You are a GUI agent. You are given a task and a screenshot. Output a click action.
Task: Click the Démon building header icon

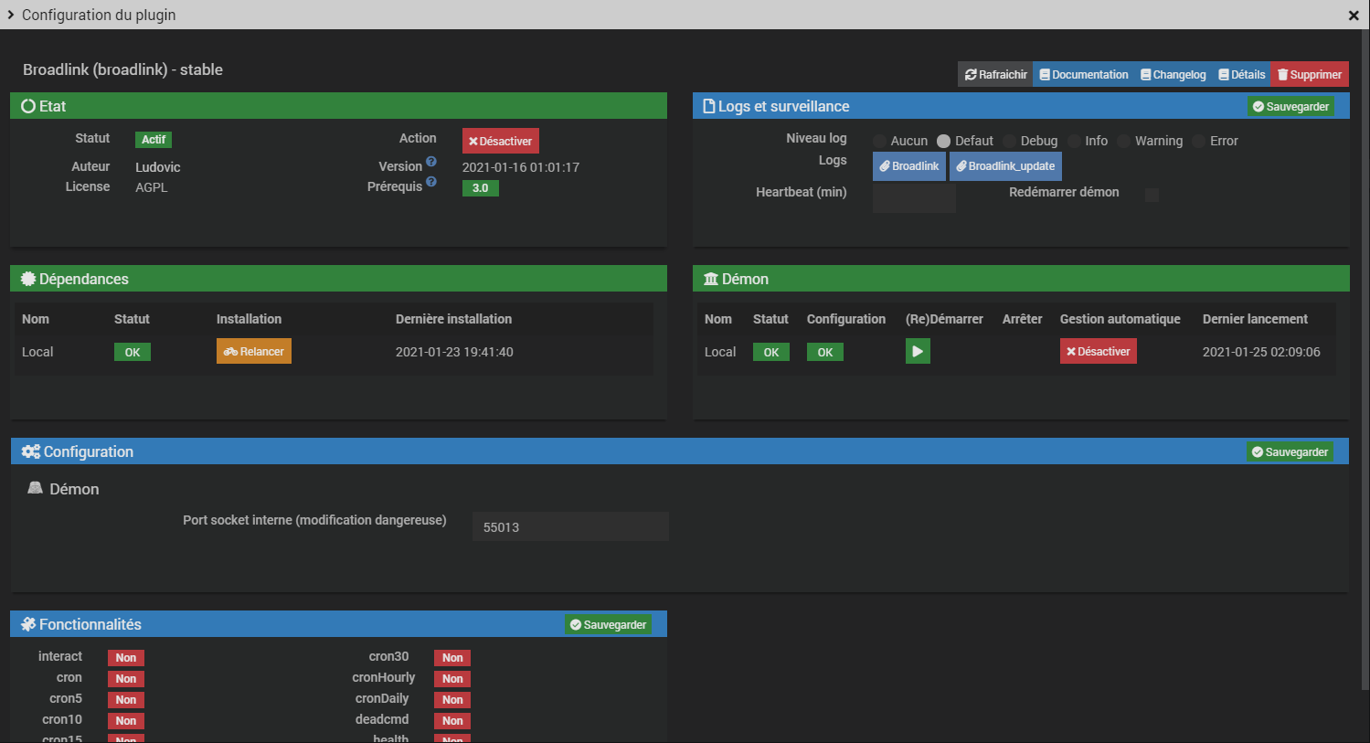click(x=711, y=280)
